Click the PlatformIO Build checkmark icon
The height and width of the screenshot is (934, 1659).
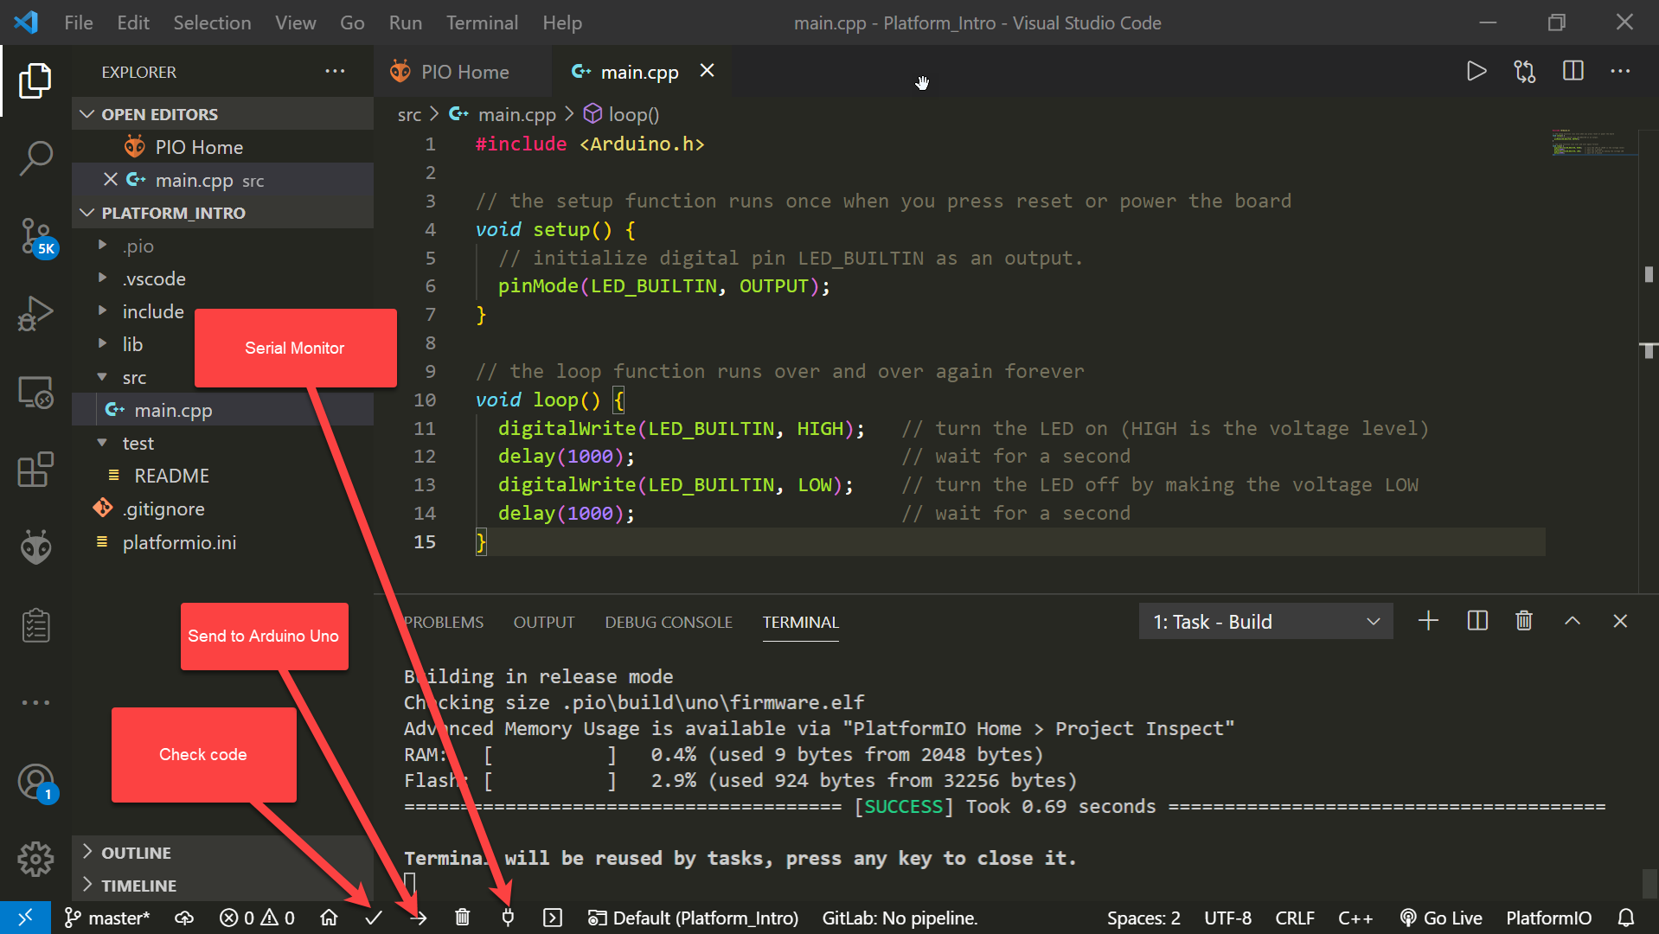pos(374,918)
